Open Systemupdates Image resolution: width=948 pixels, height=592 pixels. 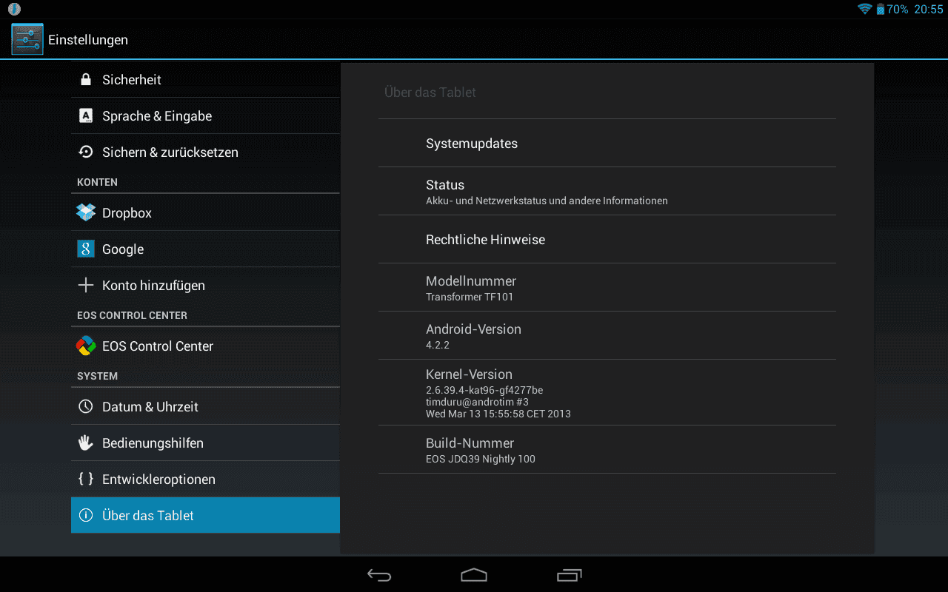[607, 143]
